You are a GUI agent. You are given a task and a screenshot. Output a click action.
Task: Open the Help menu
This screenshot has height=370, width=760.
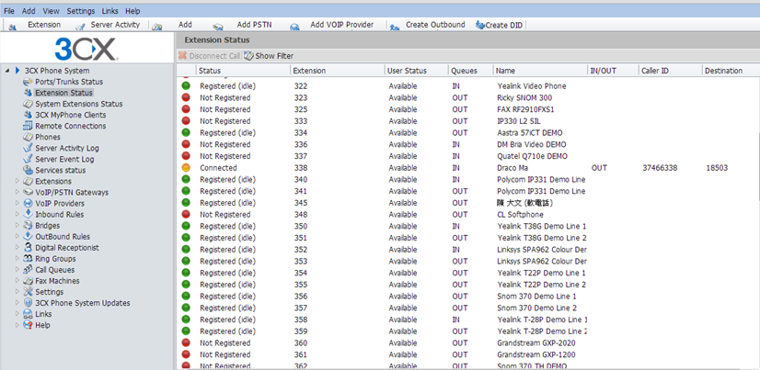point(132,11)
